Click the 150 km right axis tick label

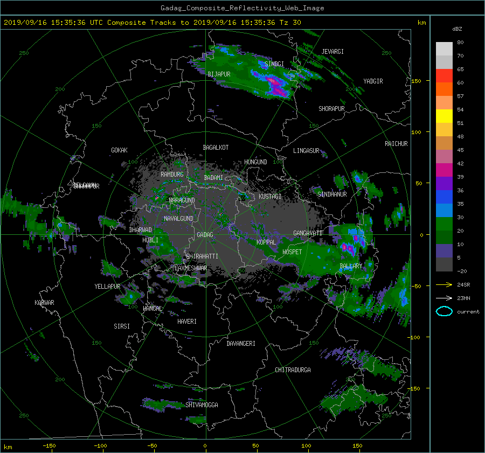coord(416,81)
